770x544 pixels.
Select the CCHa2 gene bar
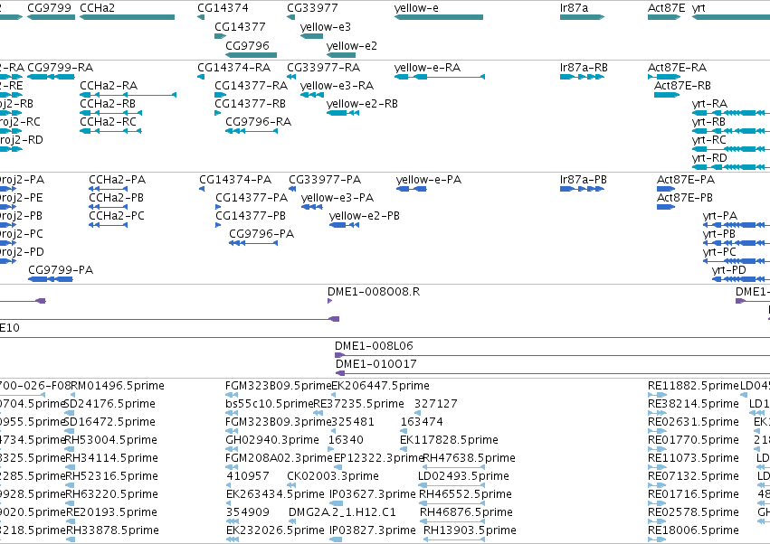point(128,17)
